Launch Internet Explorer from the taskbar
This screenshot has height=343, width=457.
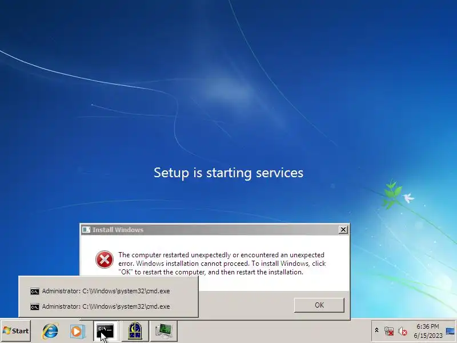click(50, 331)
